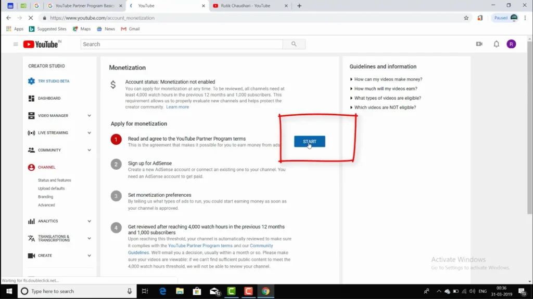533x299 pixels.
Task: Close the YouTube Partner Program Basics tab
Action: point(121,6)
